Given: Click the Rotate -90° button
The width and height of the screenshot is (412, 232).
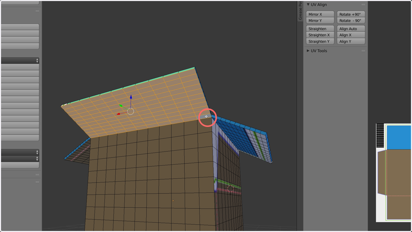Looking at the screenshot, I should pos(351,21).
